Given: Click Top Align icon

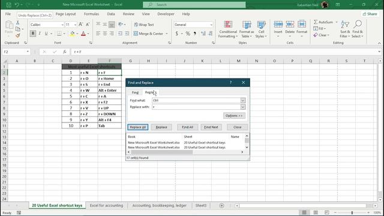Looking at the screenshot, I should [98, 24].
